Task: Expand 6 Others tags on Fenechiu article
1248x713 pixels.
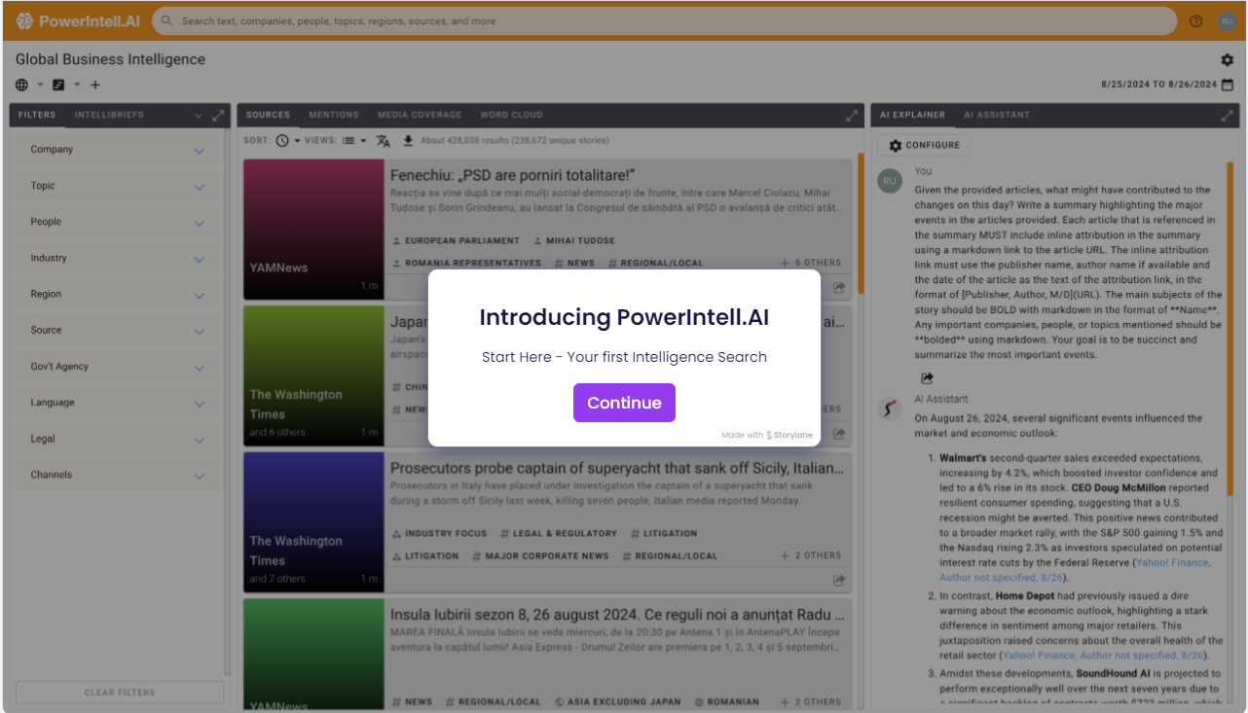Action: [x=810, y=263]
